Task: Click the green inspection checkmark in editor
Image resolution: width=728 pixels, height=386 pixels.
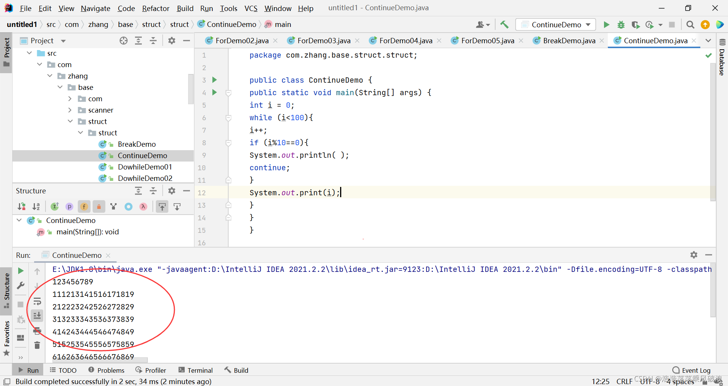Action: (x=708, y=55)
